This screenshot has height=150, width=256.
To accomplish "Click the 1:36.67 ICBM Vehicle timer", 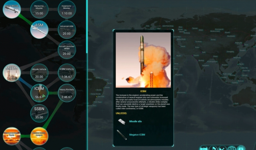I will pyautogui.click(x=67, y=77).
